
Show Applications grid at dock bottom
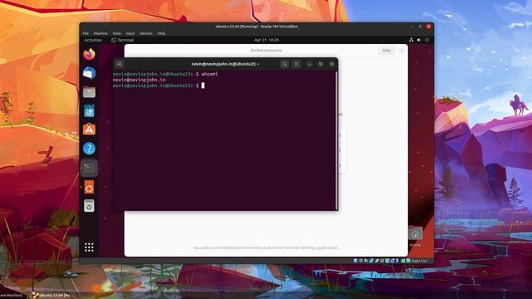coord(89,248)
